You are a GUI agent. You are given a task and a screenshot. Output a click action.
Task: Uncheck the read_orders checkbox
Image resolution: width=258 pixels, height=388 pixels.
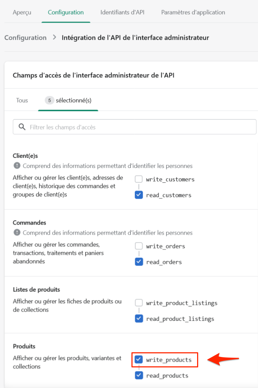click(139, 262)
